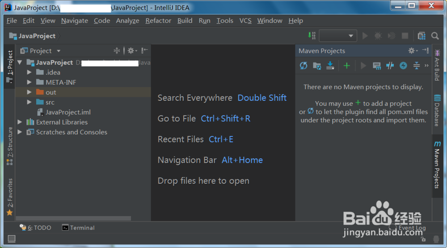This screenshot has width=447, height=248.
Task: Click the Build Project green arrow icon
Action: 312,36
